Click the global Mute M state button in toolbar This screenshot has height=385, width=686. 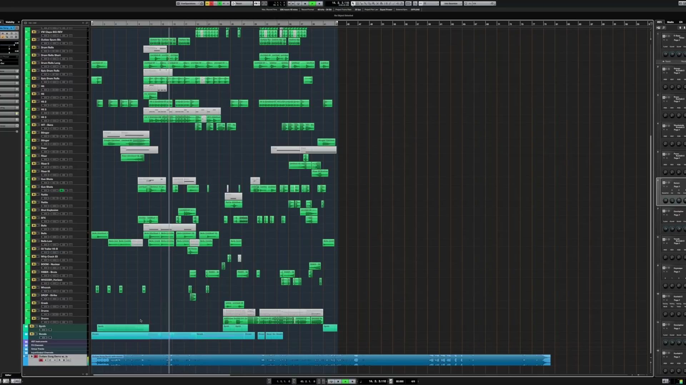pyautogui.click(x=207, y=4)
